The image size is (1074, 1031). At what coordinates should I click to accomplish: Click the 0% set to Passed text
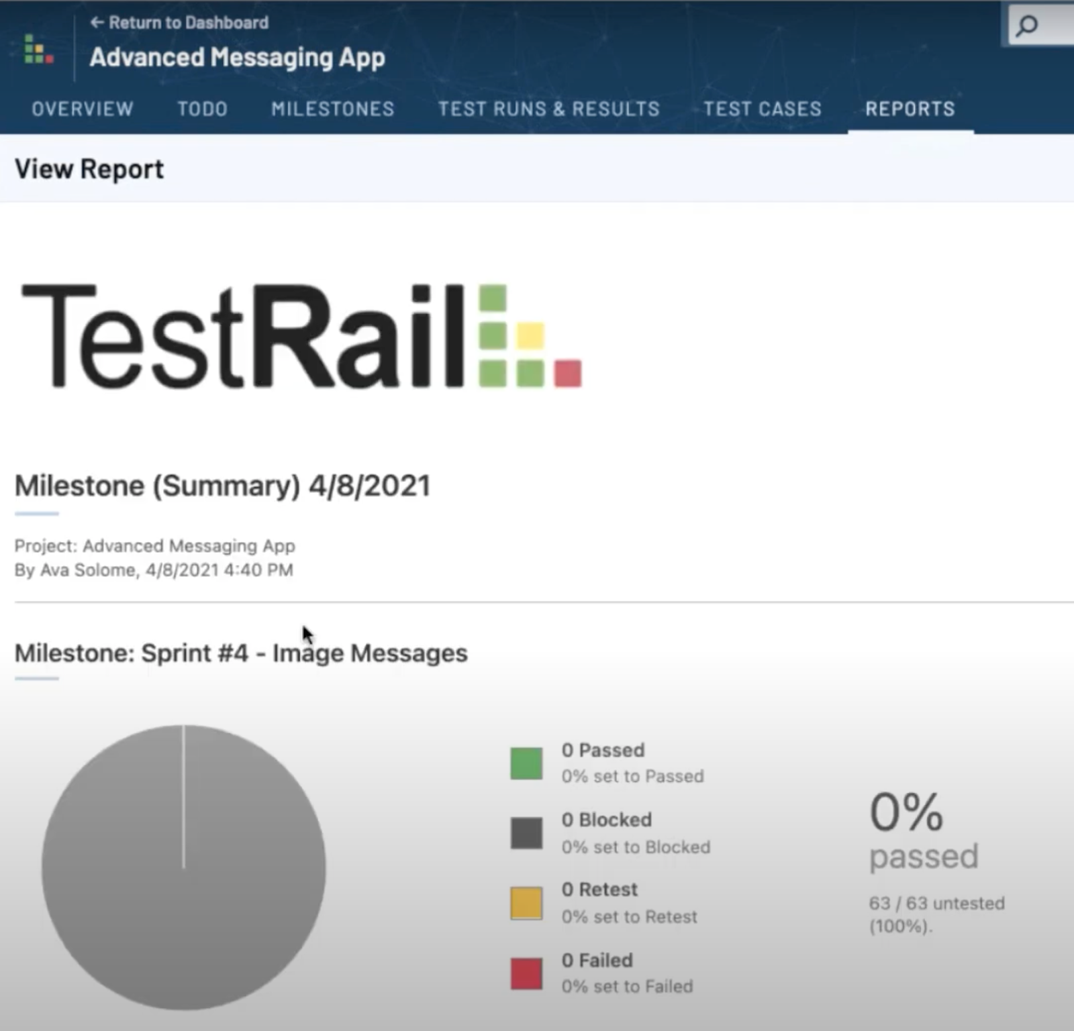tap(633, 776)
